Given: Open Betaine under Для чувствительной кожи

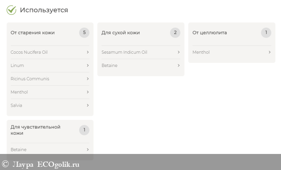Looking at the screenshot, I should point(18,150).
